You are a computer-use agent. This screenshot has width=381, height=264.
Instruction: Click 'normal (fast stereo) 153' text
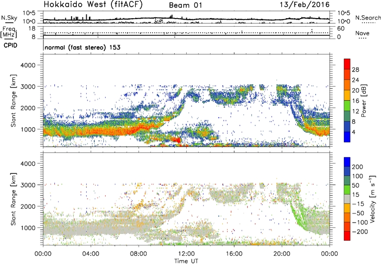[x=82, y=47]
